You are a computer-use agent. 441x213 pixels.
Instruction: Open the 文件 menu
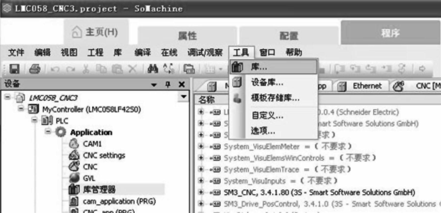[x=16, y=52]
